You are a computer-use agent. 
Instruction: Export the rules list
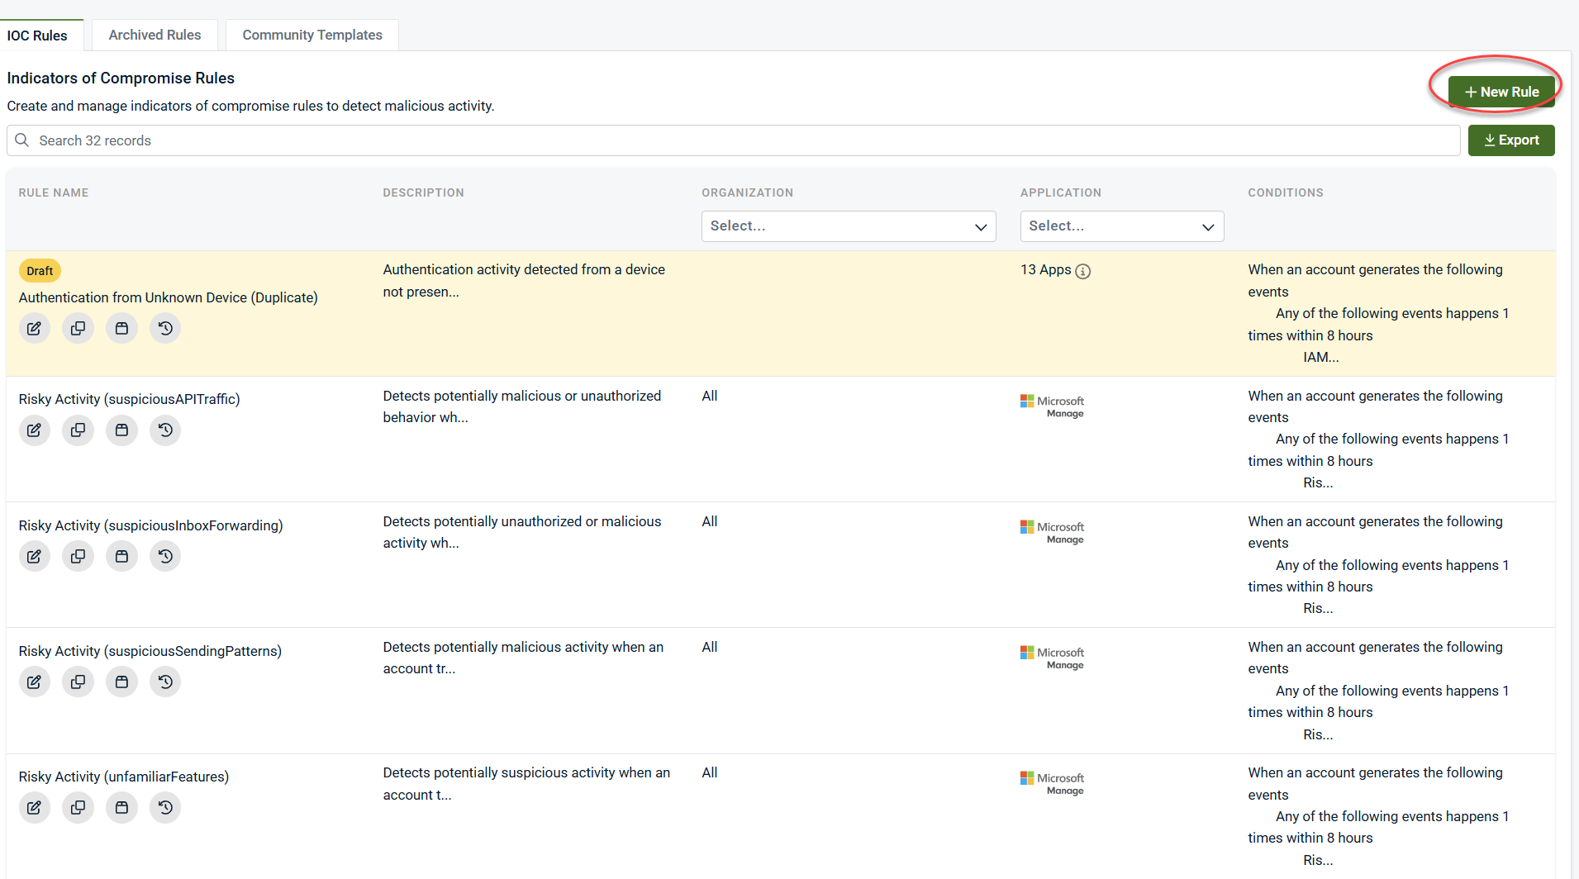coord(1511,140)
